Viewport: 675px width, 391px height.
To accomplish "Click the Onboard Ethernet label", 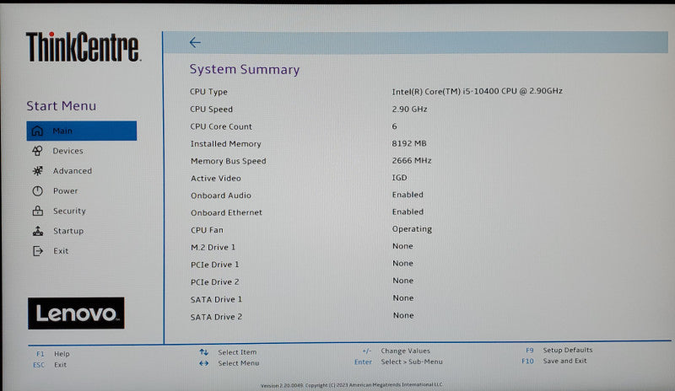I will pyautogui.click(x=226, y=212).
